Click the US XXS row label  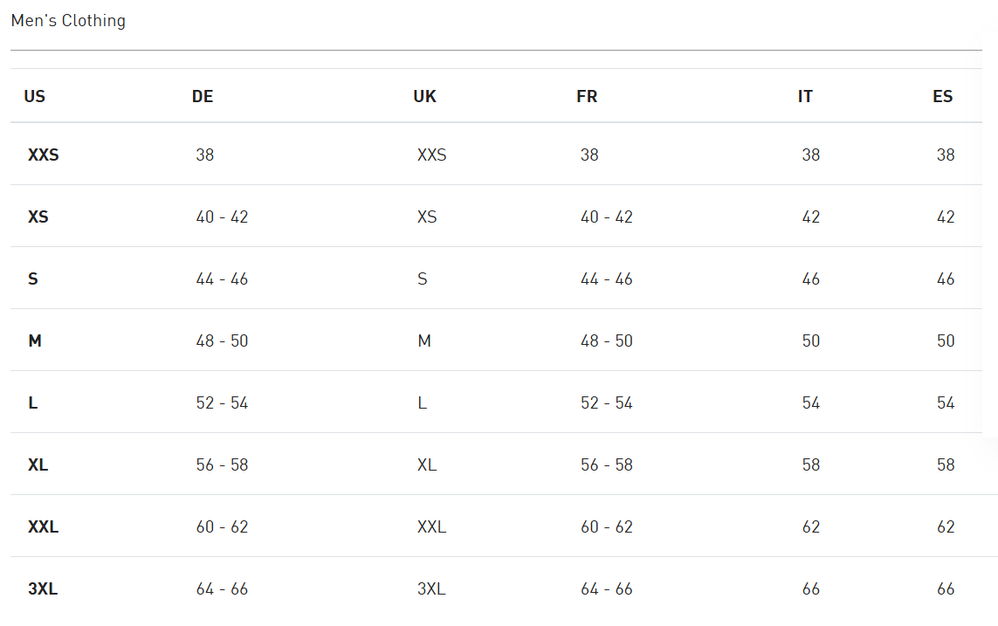point(44,155)
